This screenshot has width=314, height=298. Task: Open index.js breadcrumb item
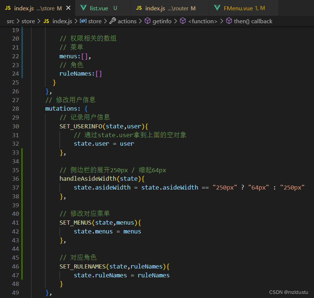pyautogui.click(x=62, y=21)
